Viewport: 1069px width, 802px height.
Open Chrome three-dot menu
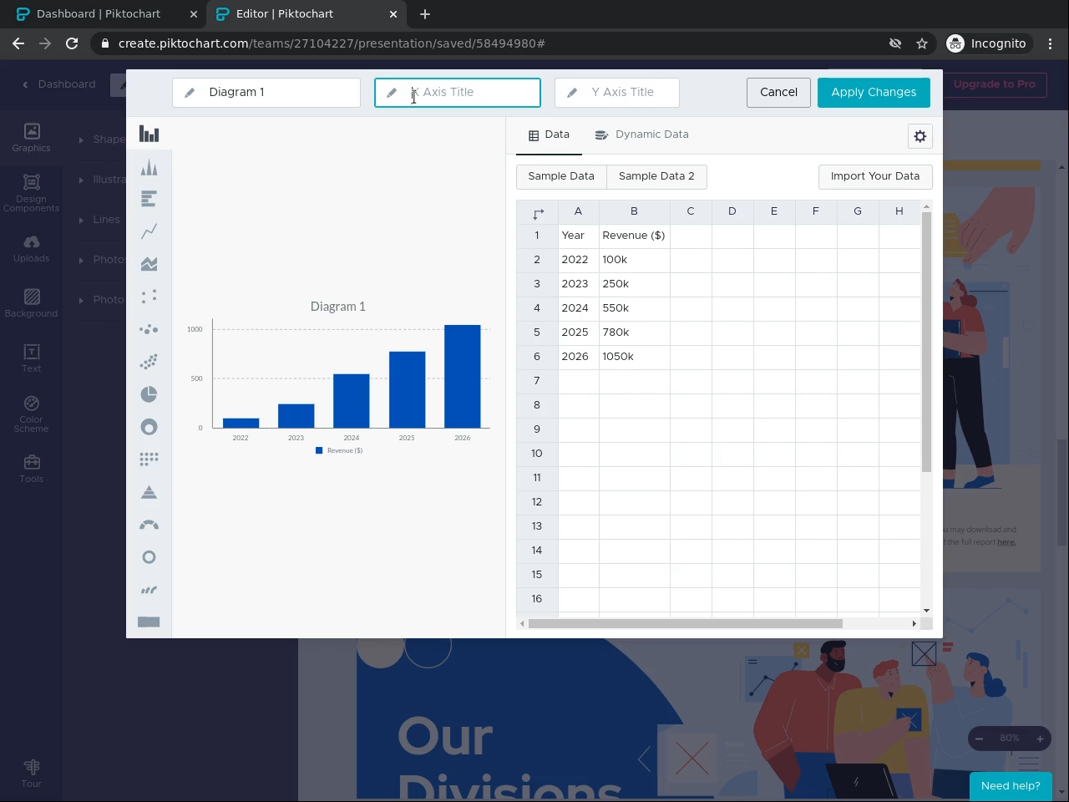click(1051, 43)
